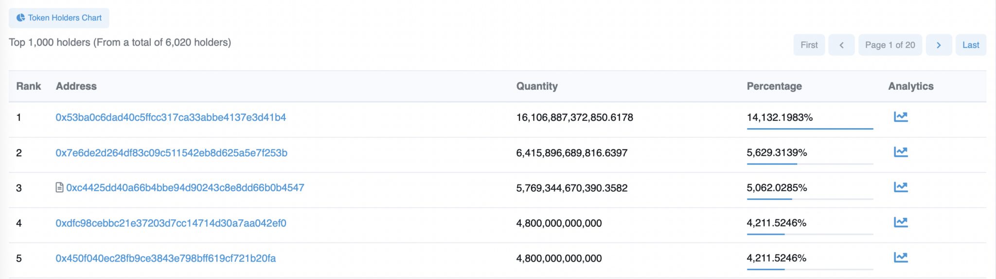Select percentage 4,211.5246% in rank 5 row
Screen dimensions: 996x279
[776, 258]
